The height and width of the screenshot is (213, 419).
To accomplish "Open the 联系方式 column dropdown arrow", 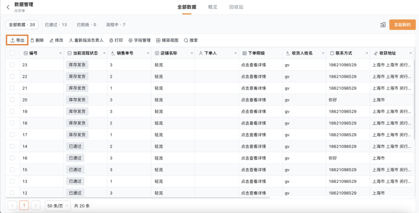I will click(367, 54).
